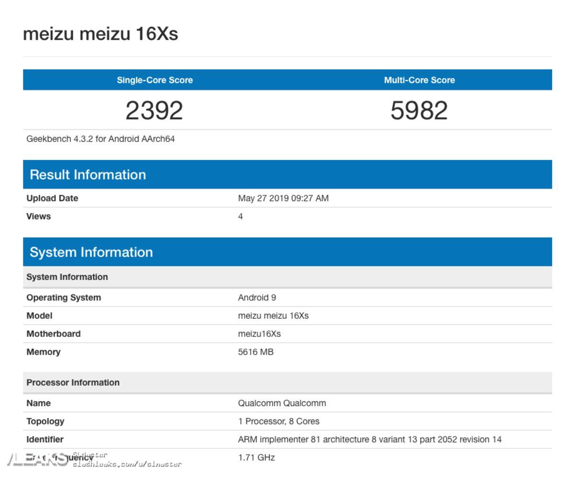Select the Topology row 1 Processor, 8 Cores
This screenshot has width=574, height=478.
click(280, 421)
